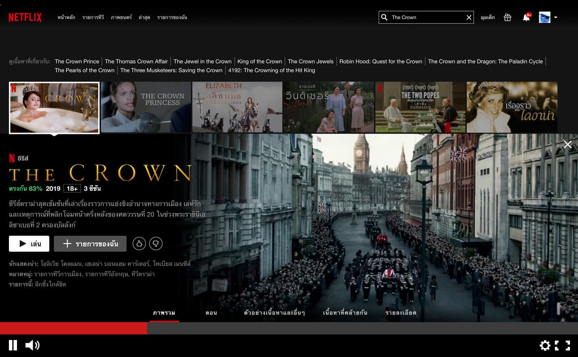This screenshot has width=578, height=357.
Task: Enter fullscreen mode
Action: (562, 346)
